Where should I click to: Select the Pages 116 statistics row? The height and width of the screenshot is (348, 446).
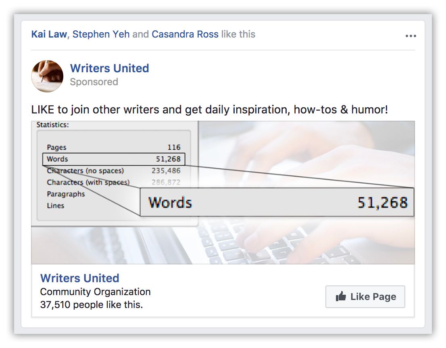pyautogui.click(x=113, y=147)
